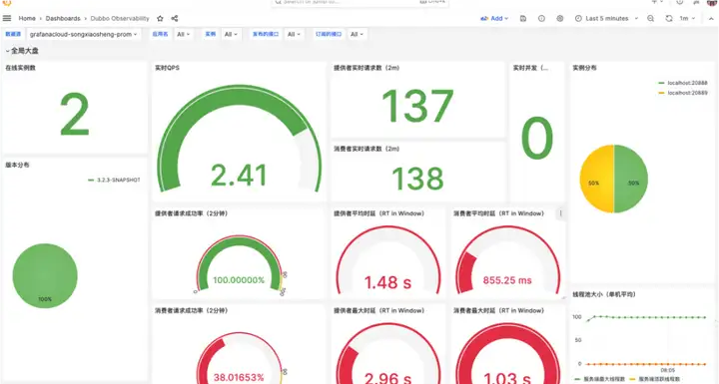
Task: Go to Home breadcrumb
Action: (x=27, y=18)
